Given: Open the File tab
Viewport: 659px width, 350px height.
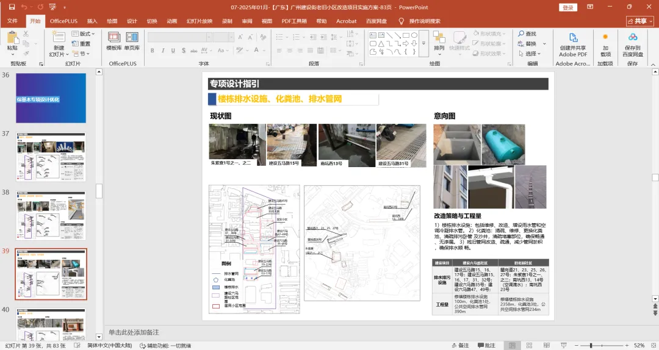Looking at the screenshot, I should 13,21.
